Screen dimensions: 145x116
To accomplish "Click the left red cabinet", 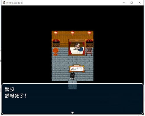I will coord(56,43).
